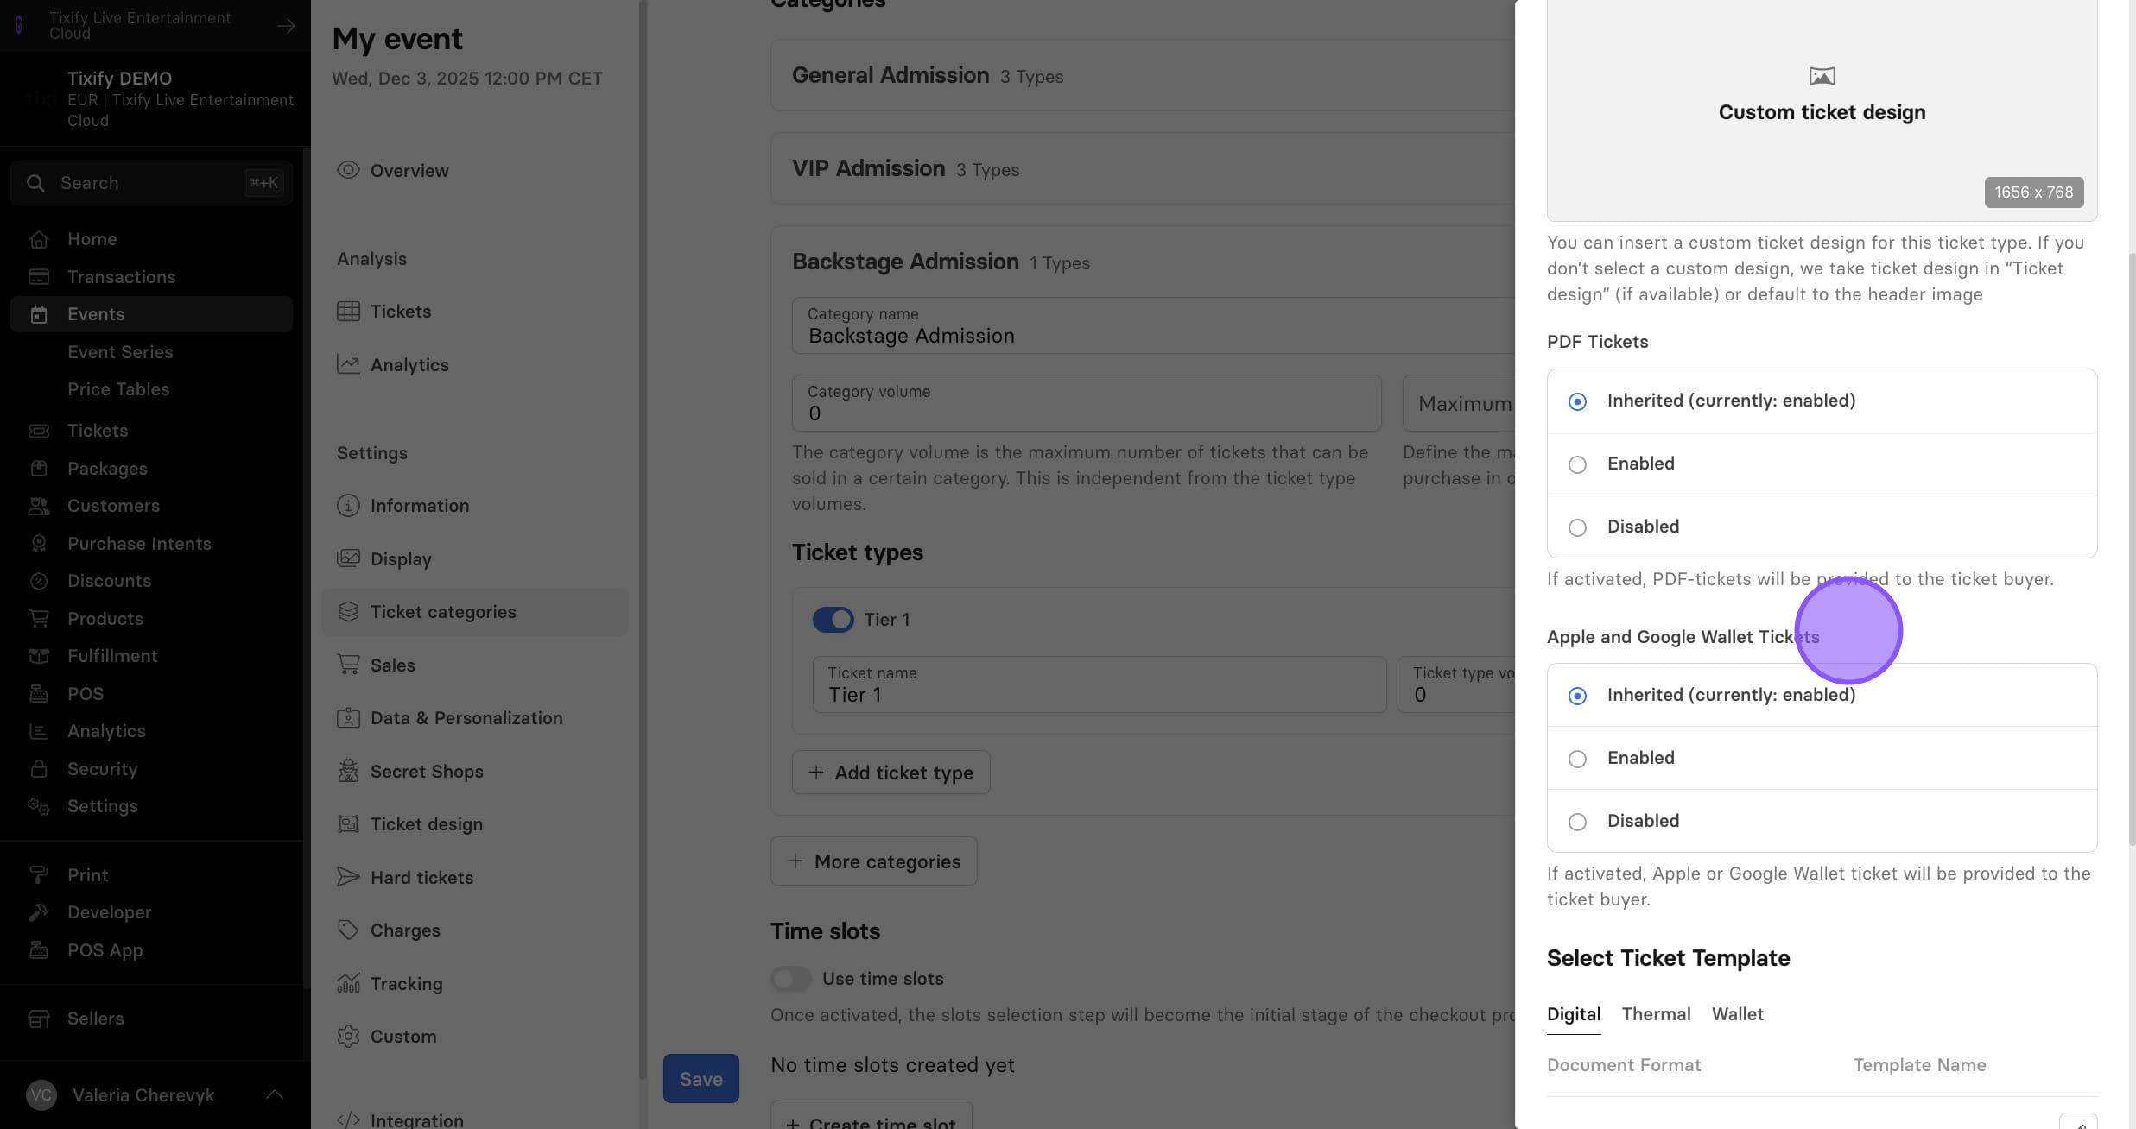Click the Discounts icon in main sidebar
This screenshot has width=2136, height=1129.
38,581
